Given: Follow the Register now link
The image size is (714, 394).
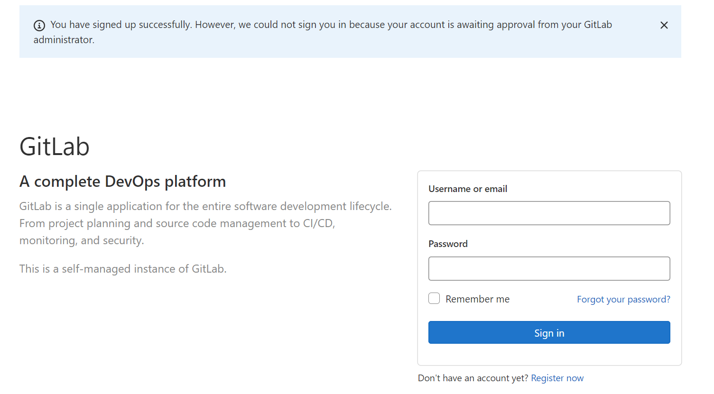Looking at the screenshot, I should coord(557,378).
